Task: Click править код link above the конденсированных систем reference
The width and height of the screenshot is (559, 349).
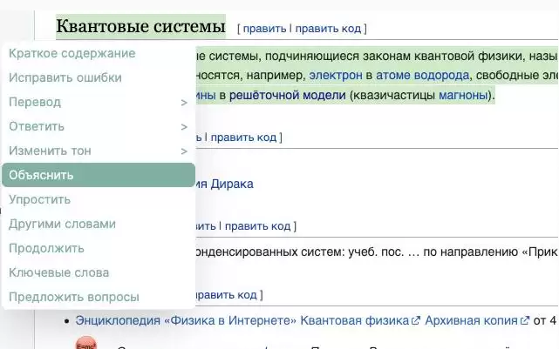Action: pos(258,226)
